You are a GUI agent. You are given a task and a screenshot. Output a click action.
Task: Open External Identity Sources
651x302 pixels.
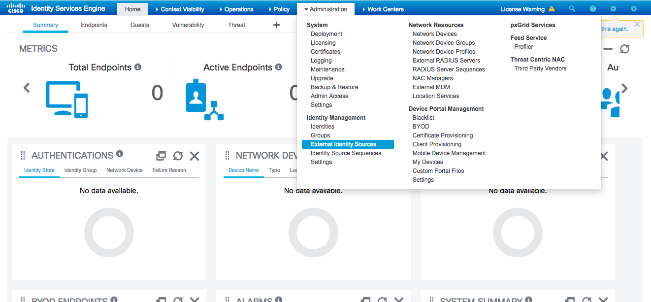coord(348,144)
